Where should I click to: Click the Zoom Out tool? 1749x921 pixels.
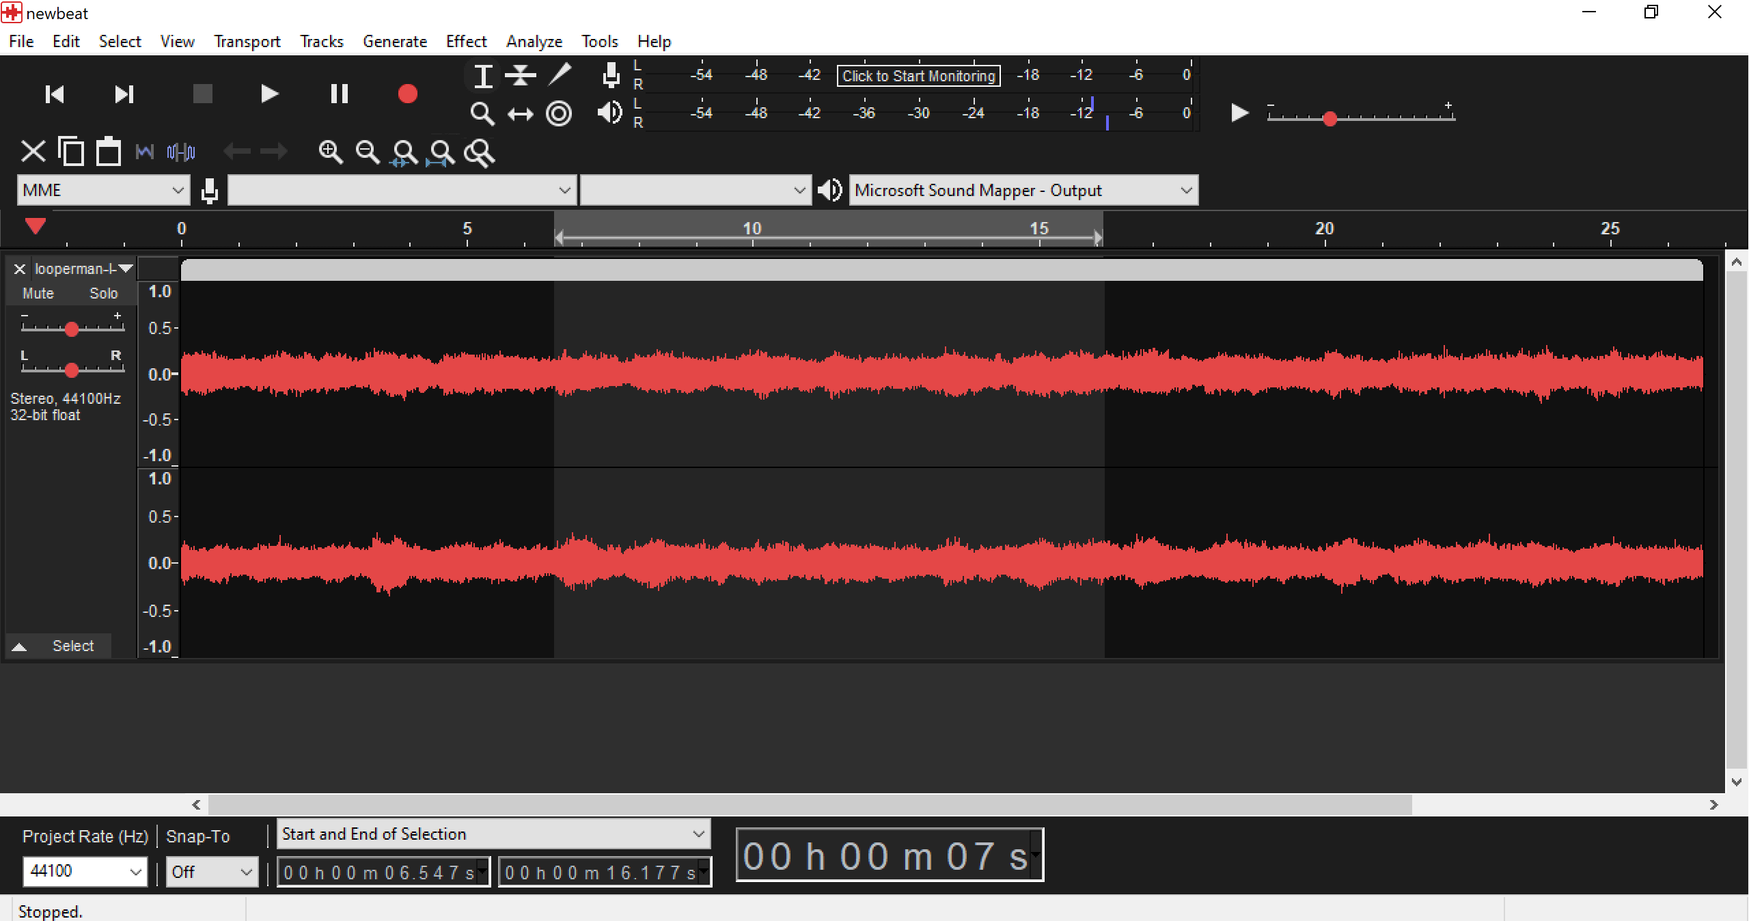[369, 152]
